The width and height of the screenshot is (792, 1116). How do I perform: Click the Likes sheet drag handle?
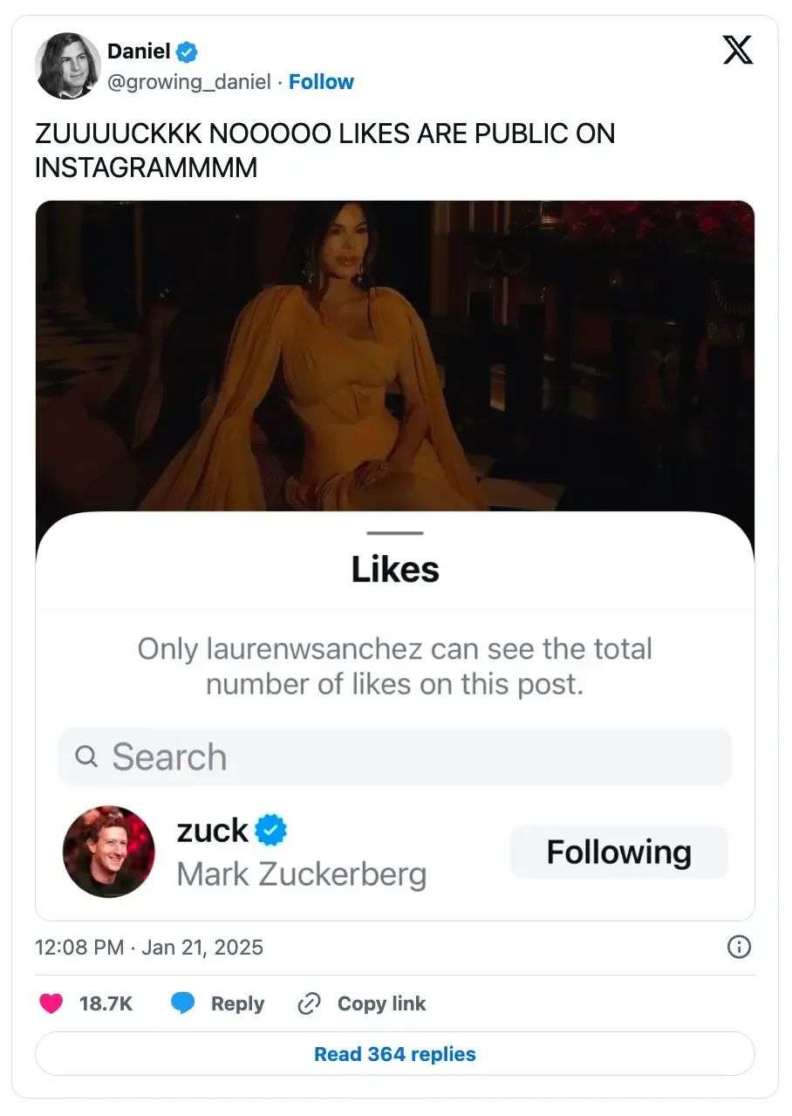pyautogui.click(x=395, y=532)
